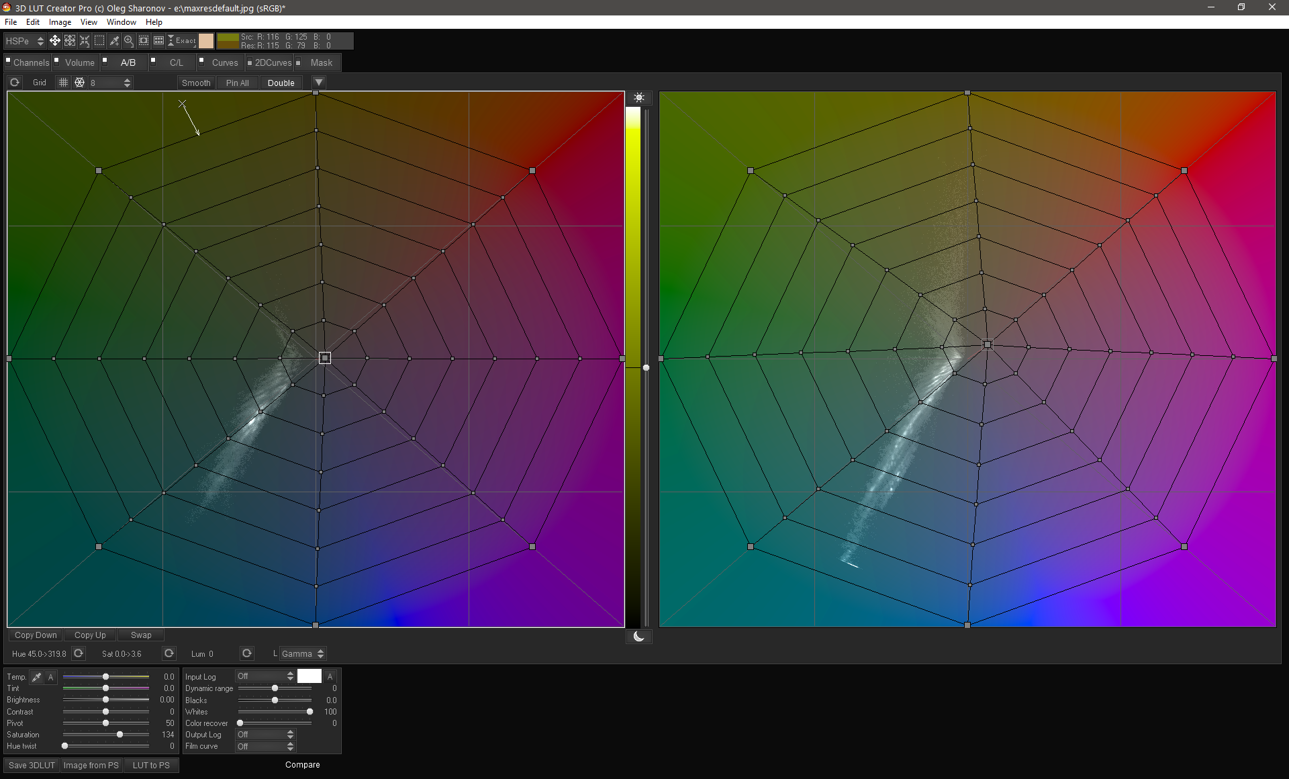Select the zoom magnifier tool

[x=129, y=41]
